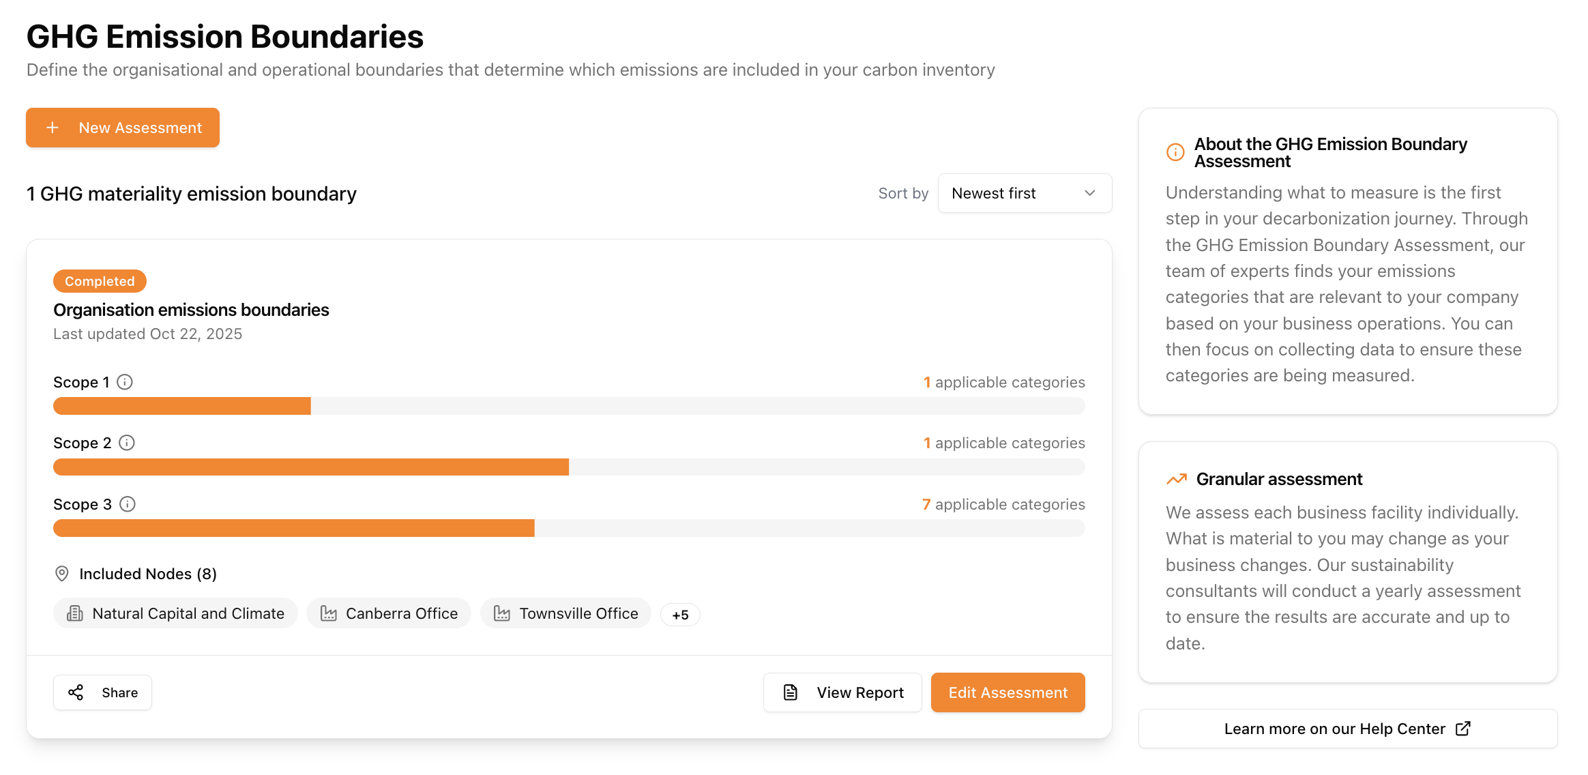
Task: Click the Share icon on the assessment card
Action: pos(76,692)
